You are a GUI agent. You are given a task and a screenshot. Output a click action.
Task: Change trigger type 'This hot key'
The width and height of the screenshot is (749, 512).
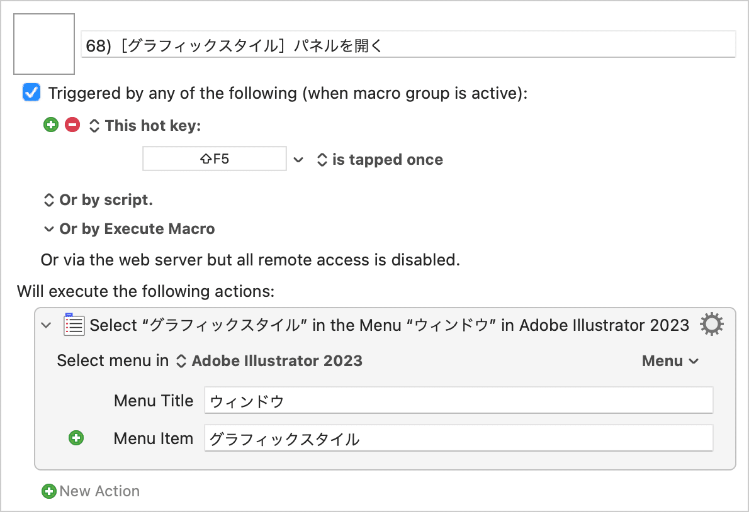click(145, 126)
